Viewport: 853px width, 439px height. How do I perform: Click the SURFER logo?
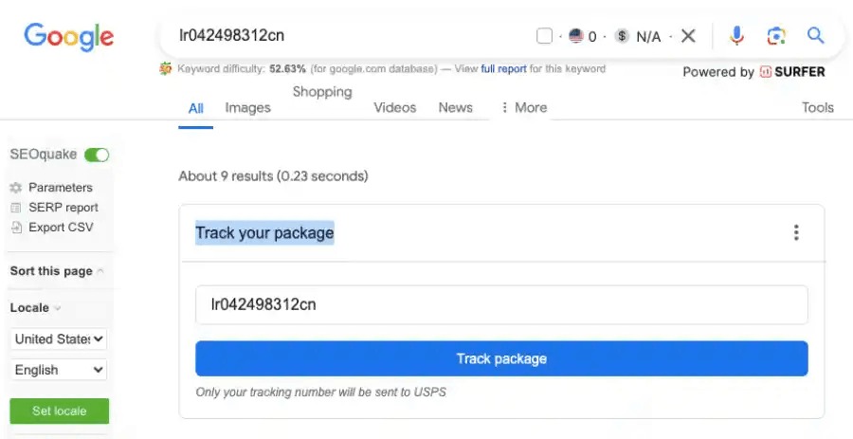click(x=792, y=72)
